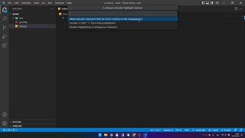Image resolution: width=245 pixels, height=138 pixels.
Task: Choose Disable highlighting of ambiguous characters
Action: (122, 27)
